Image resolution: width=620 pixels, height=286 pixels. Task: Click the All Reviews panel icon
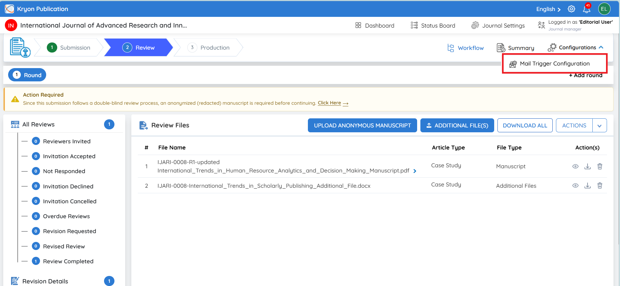[x=15, y=125]
